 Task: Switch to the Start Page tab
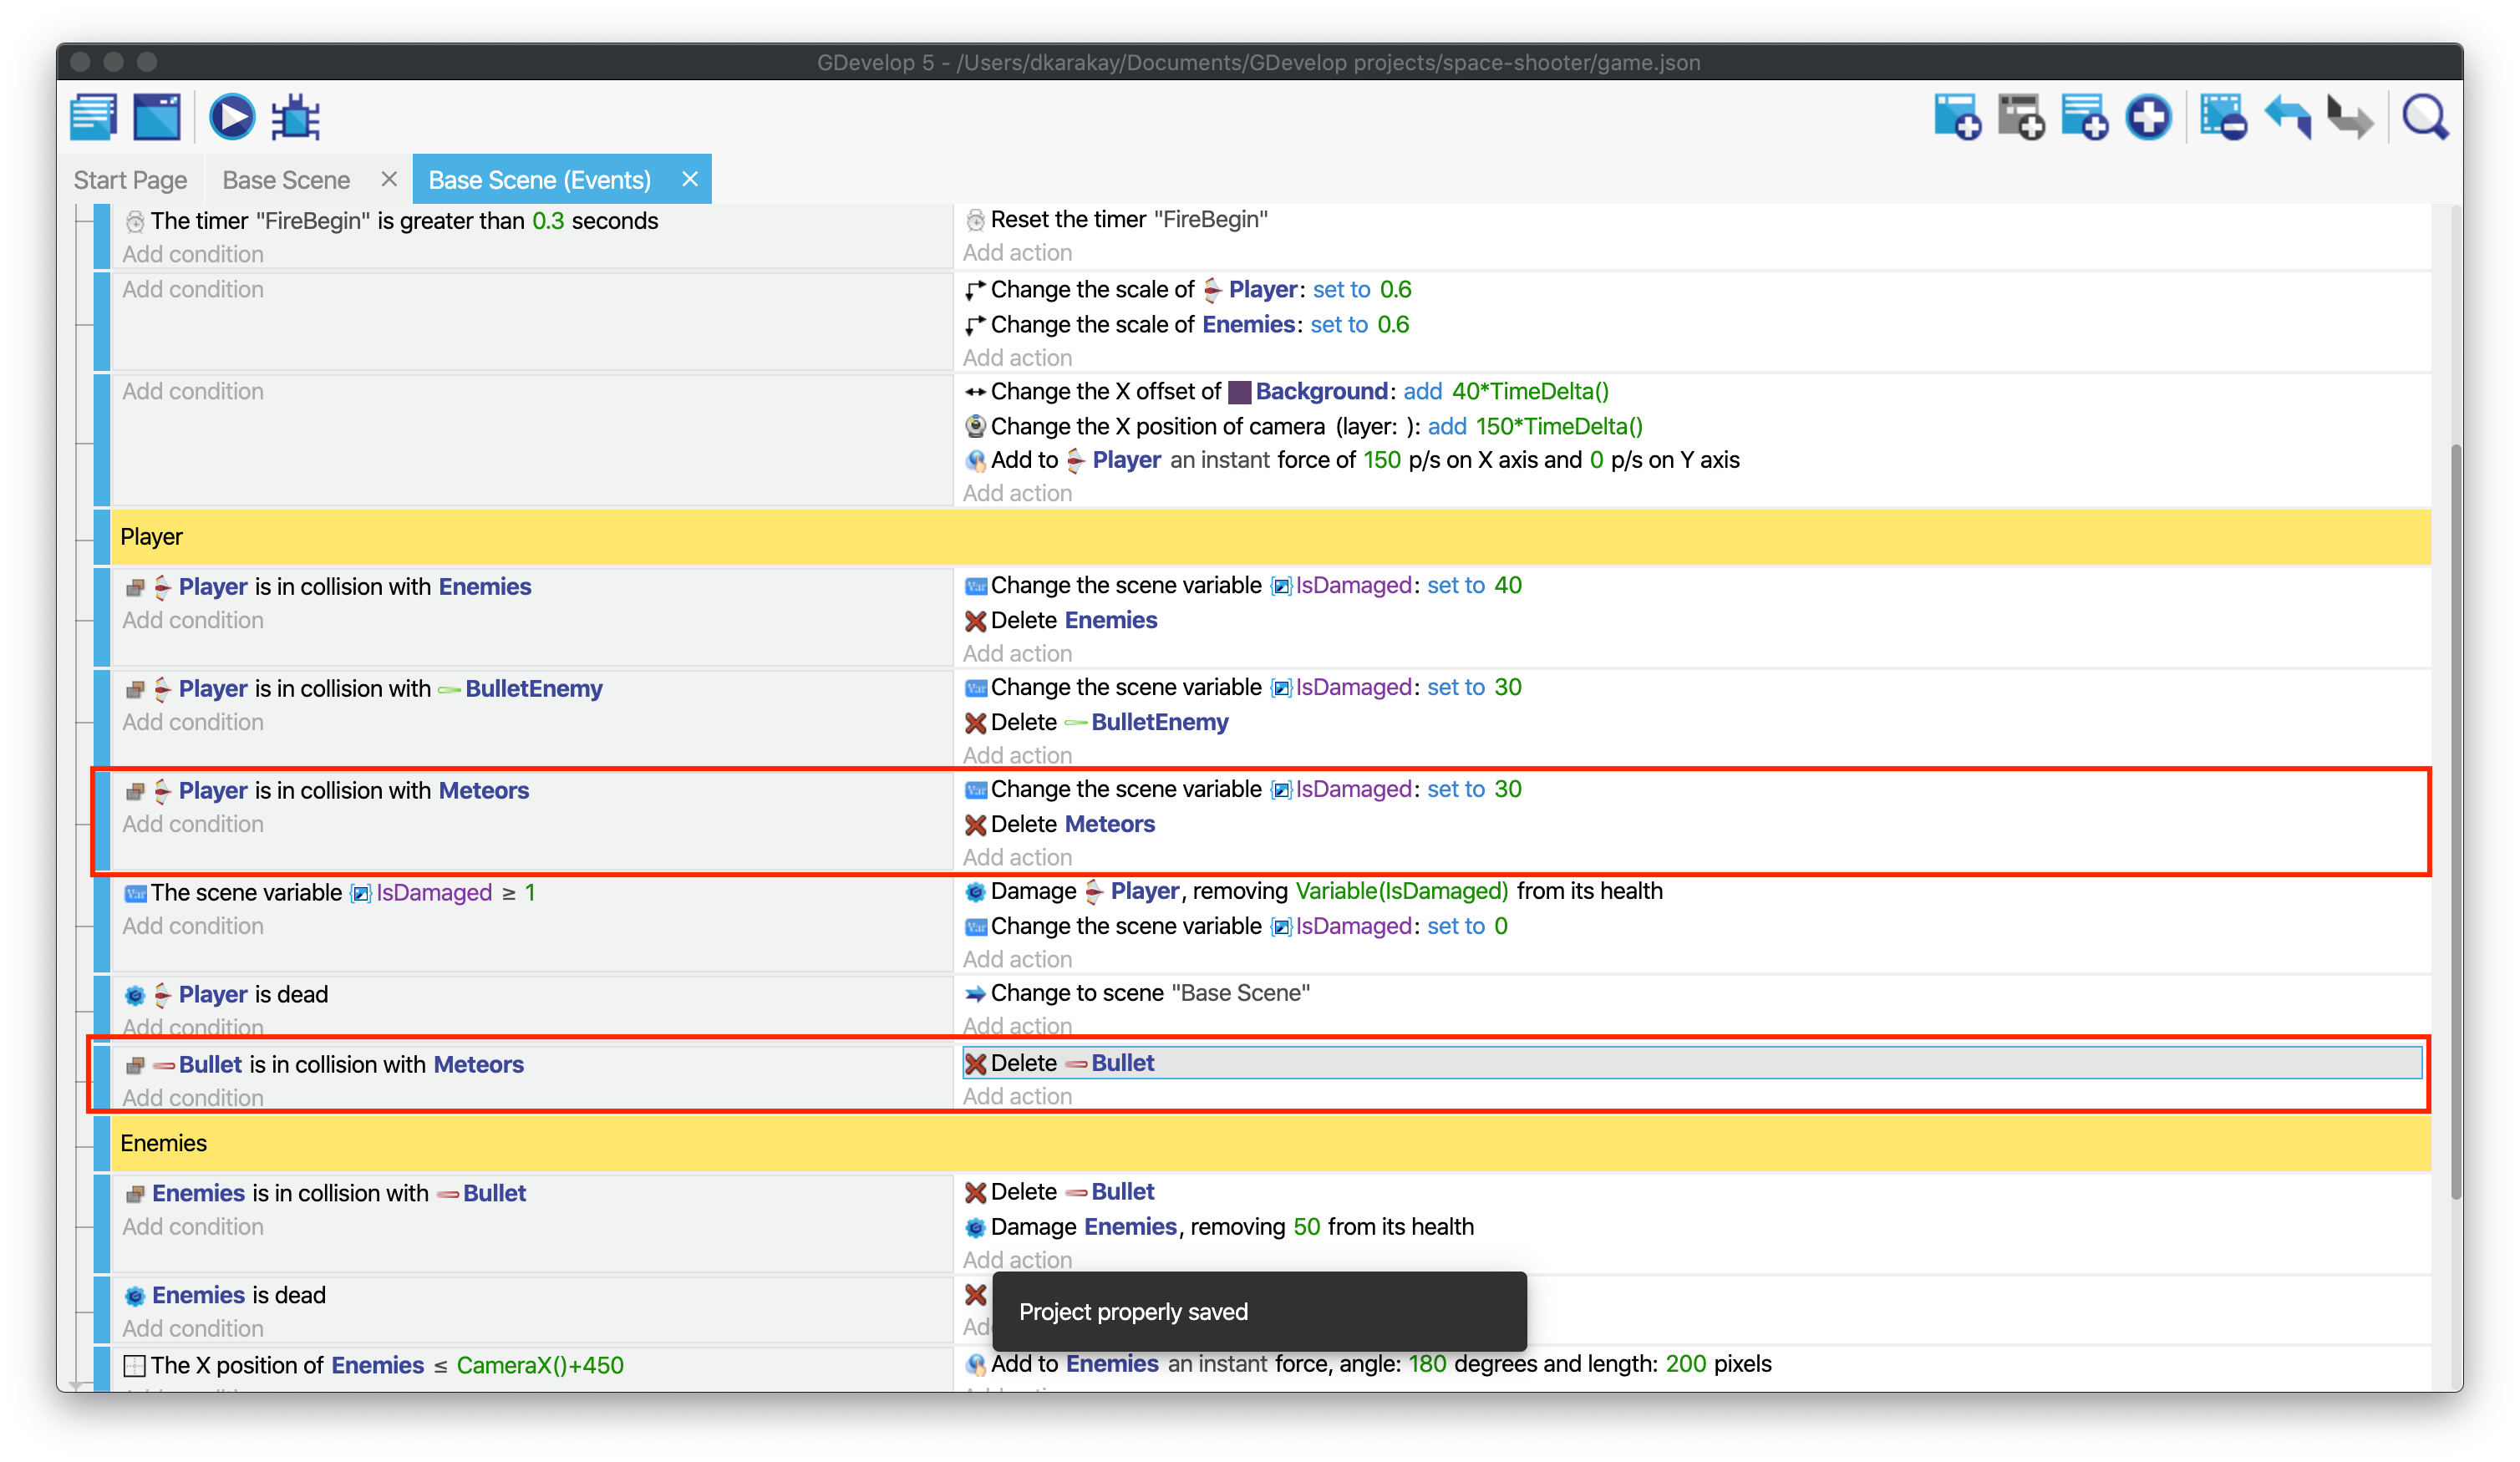130,180
